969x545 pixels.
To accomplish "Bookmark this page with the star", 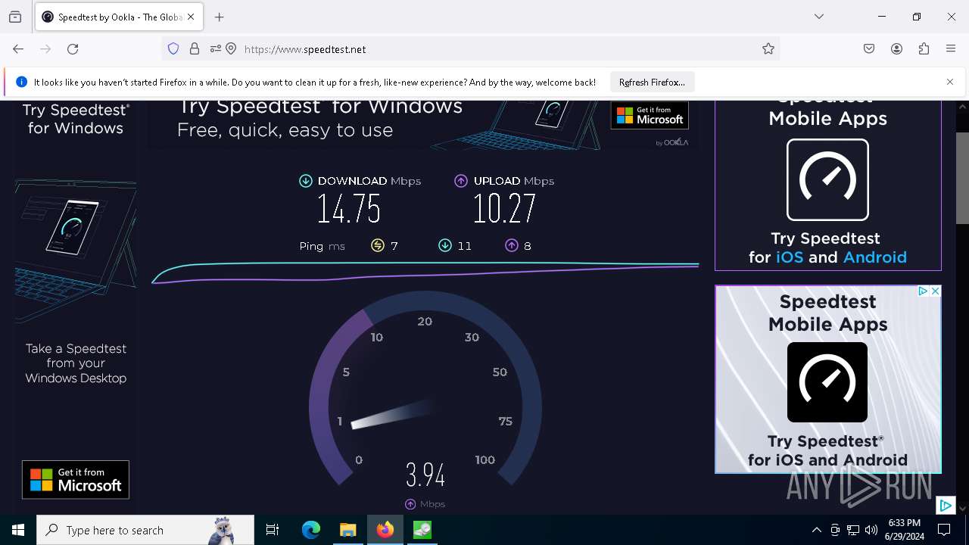I will coord(768,49).
